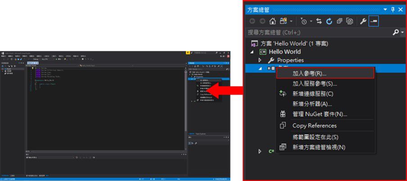This screenshot has width=407, height=181.
Task: Click the yellow notification flag in Visual Studio window
Action: [x=188, y=53]
